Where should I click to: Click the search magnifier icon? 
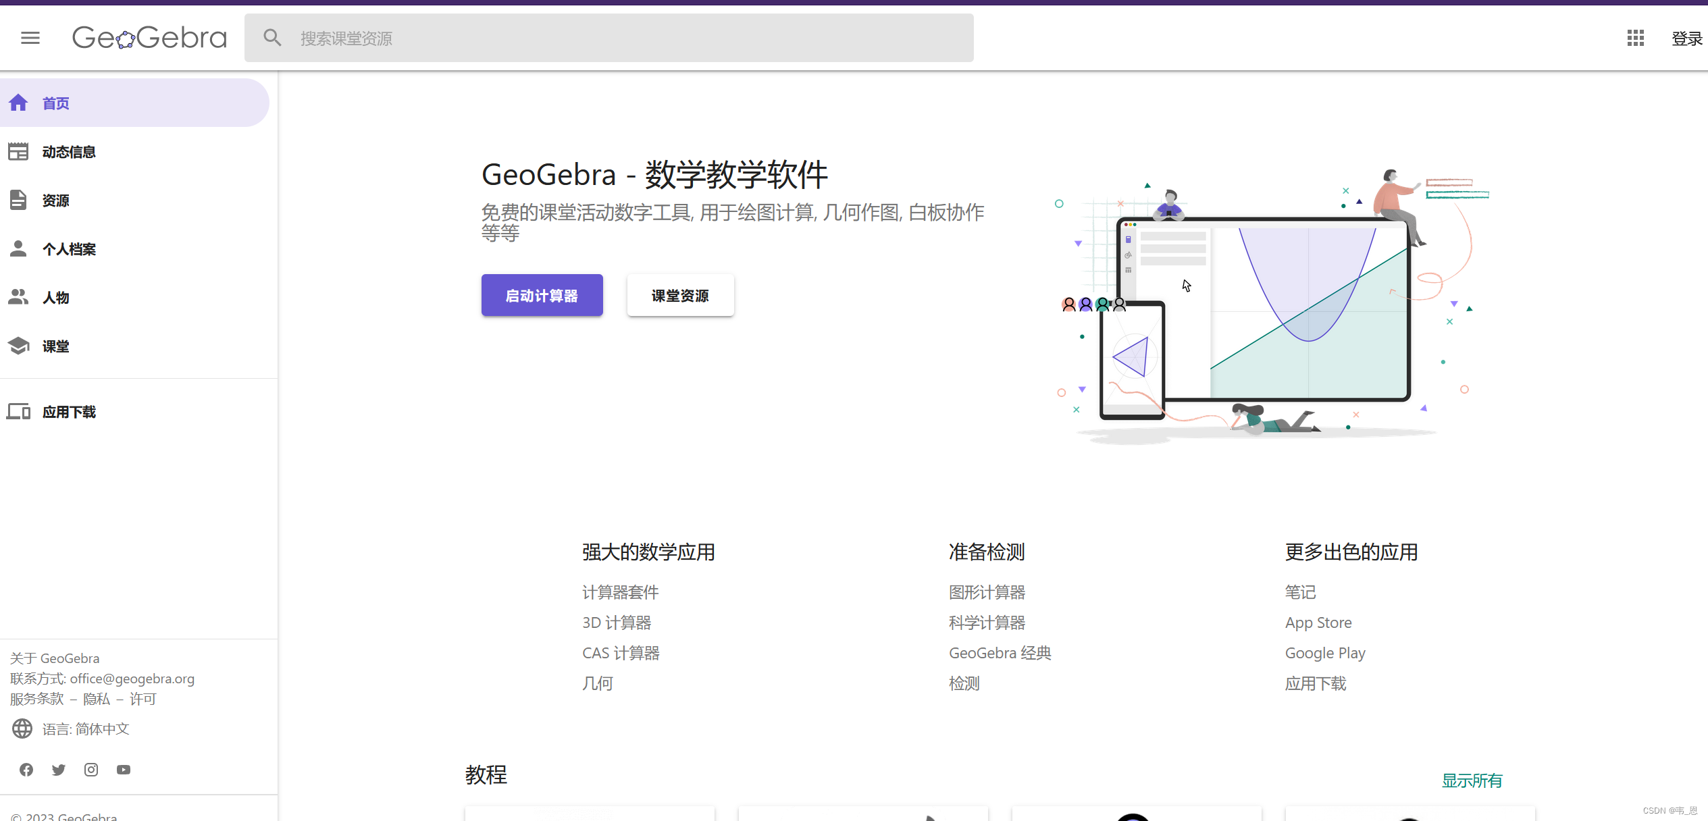pyautogui.click(x=272, y=38)
